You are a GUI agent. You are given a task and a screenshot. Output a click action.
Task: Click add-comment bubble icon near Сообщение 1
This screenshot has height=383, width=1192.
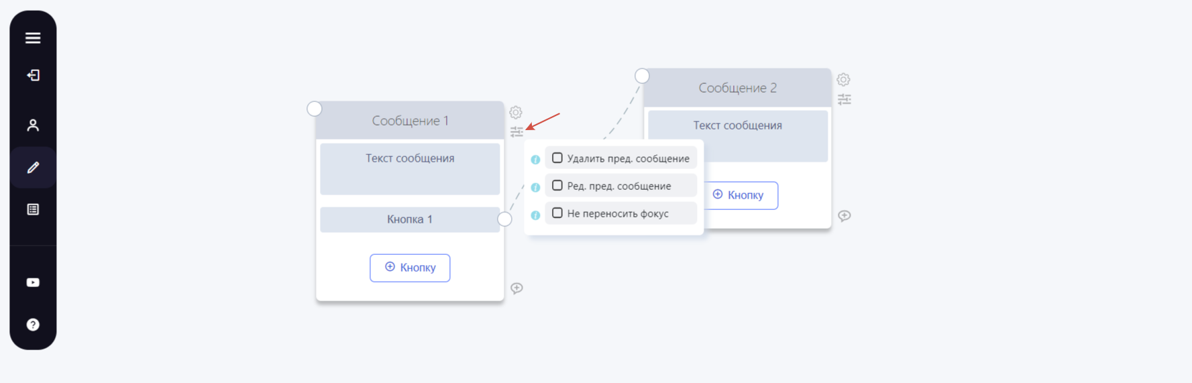[517, 288]
